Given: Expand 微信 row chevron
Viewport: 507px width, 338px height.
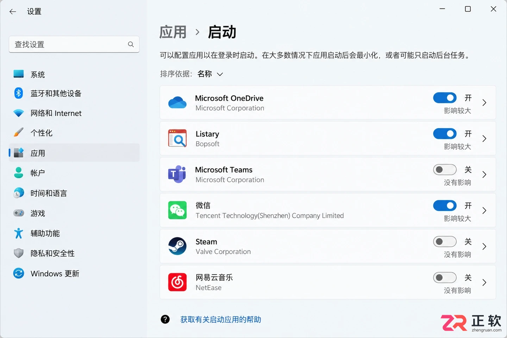Looking at the screenshot, I should click(x=484, y=211).
